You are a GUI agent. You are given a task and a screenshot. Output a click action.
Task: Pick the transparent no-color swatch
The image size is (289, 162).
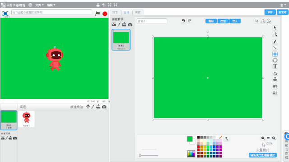tap(220, 137)
